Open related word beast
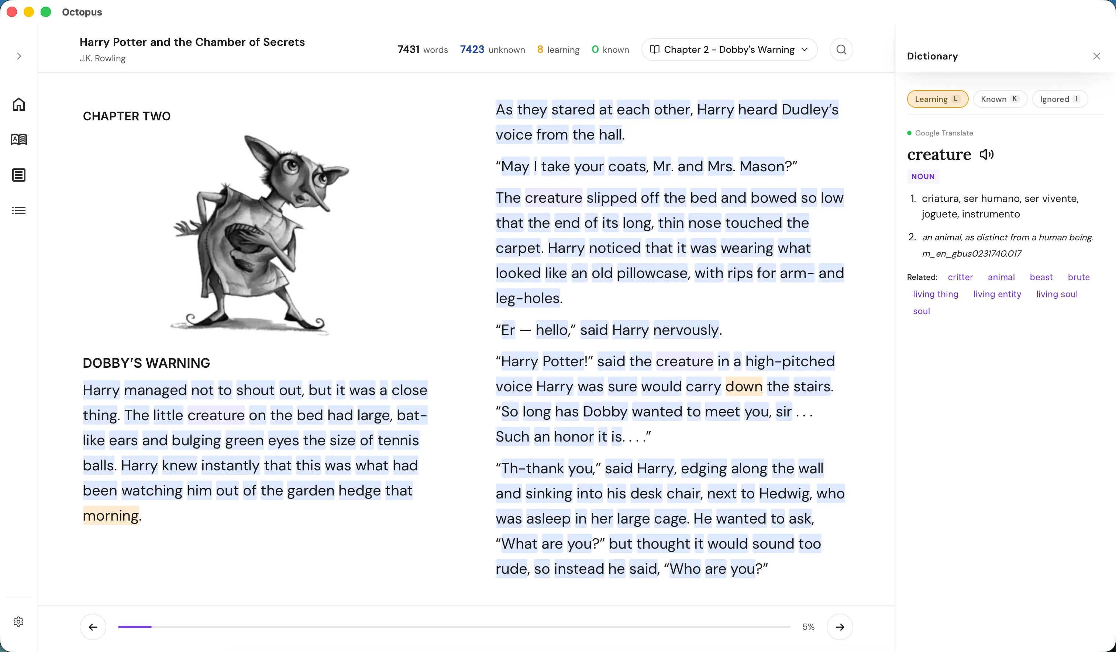This screenshot has width=1116, height=652. click(1041, 277)
